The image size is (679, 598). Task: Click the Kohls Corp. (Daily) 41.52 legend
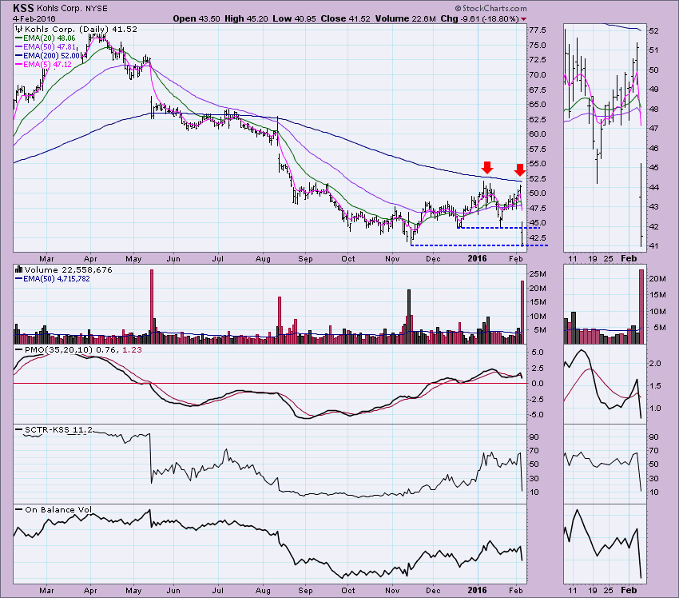pos(81,30)
